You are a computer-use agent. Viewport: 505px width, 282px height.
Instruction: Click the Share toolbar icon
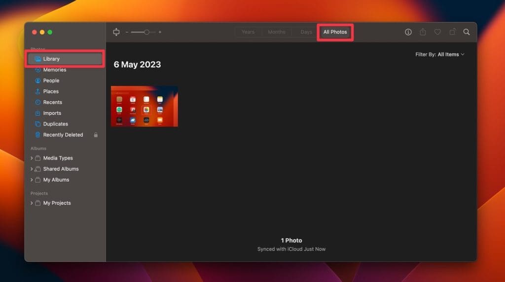pos(423,32)
